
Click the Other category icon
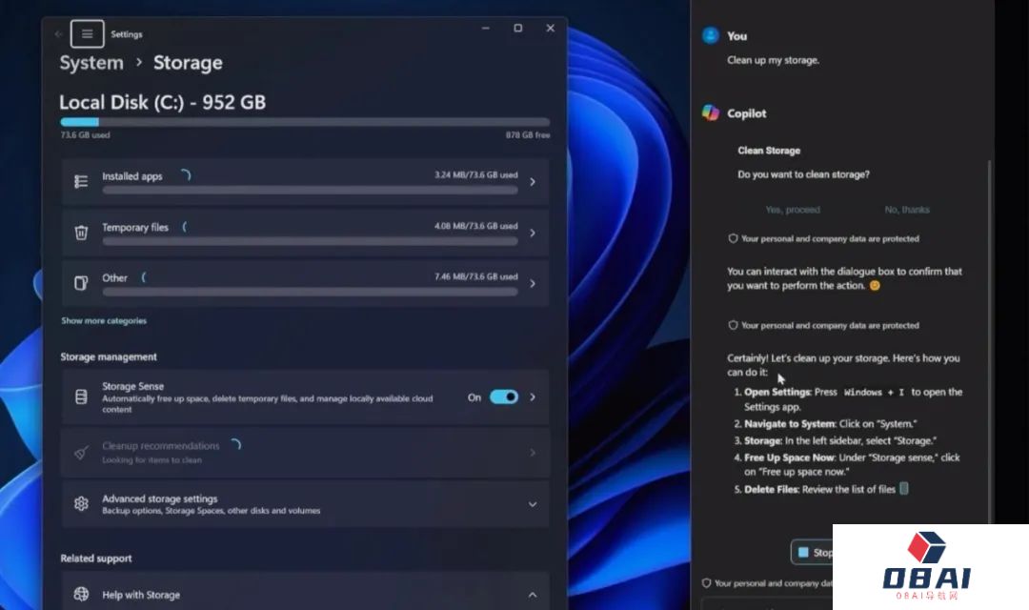[81, 283]
